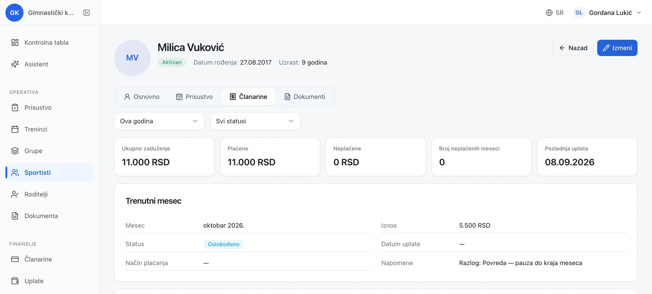Open the Roditelji user-check icon
Screen dimensions: 652x294
(15, 194)
